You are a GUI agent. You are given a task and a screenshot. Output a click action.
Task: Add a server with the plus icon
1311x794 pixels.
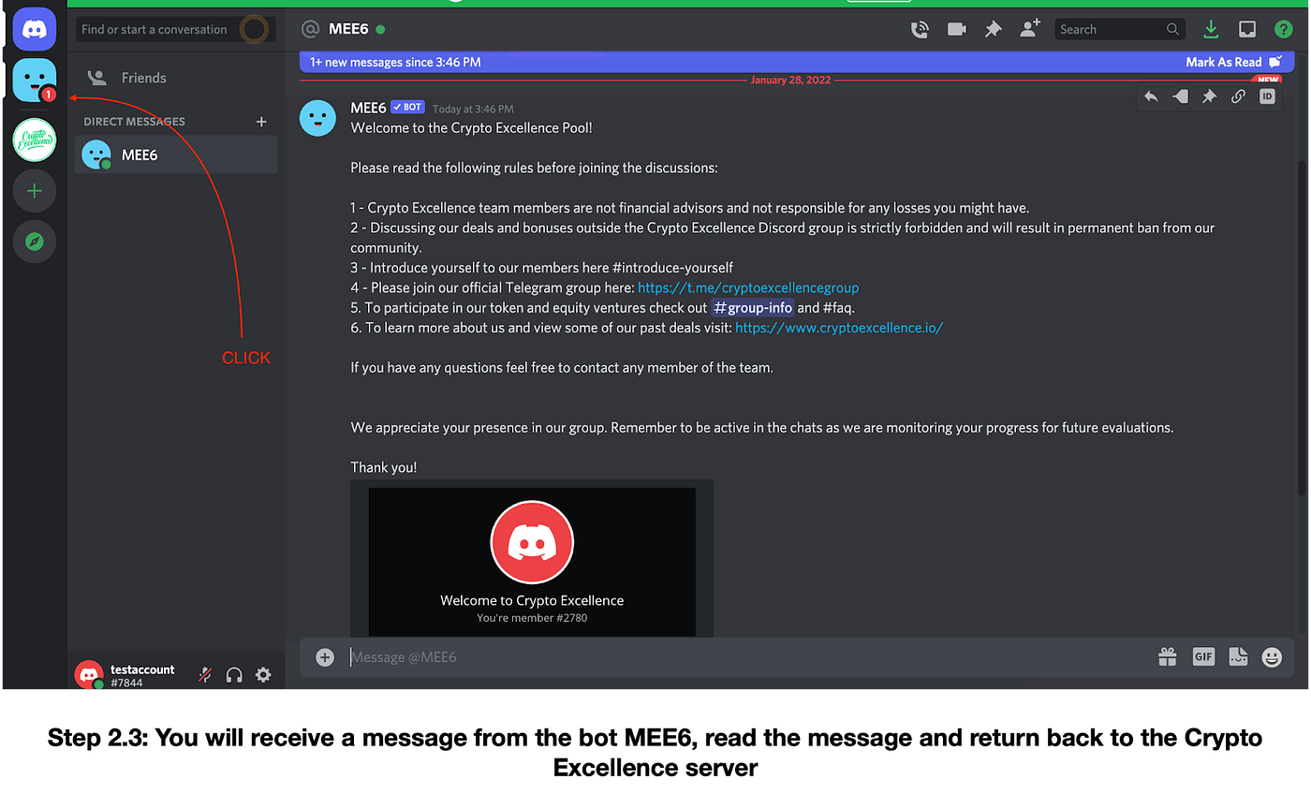click(x=35, y=191)
